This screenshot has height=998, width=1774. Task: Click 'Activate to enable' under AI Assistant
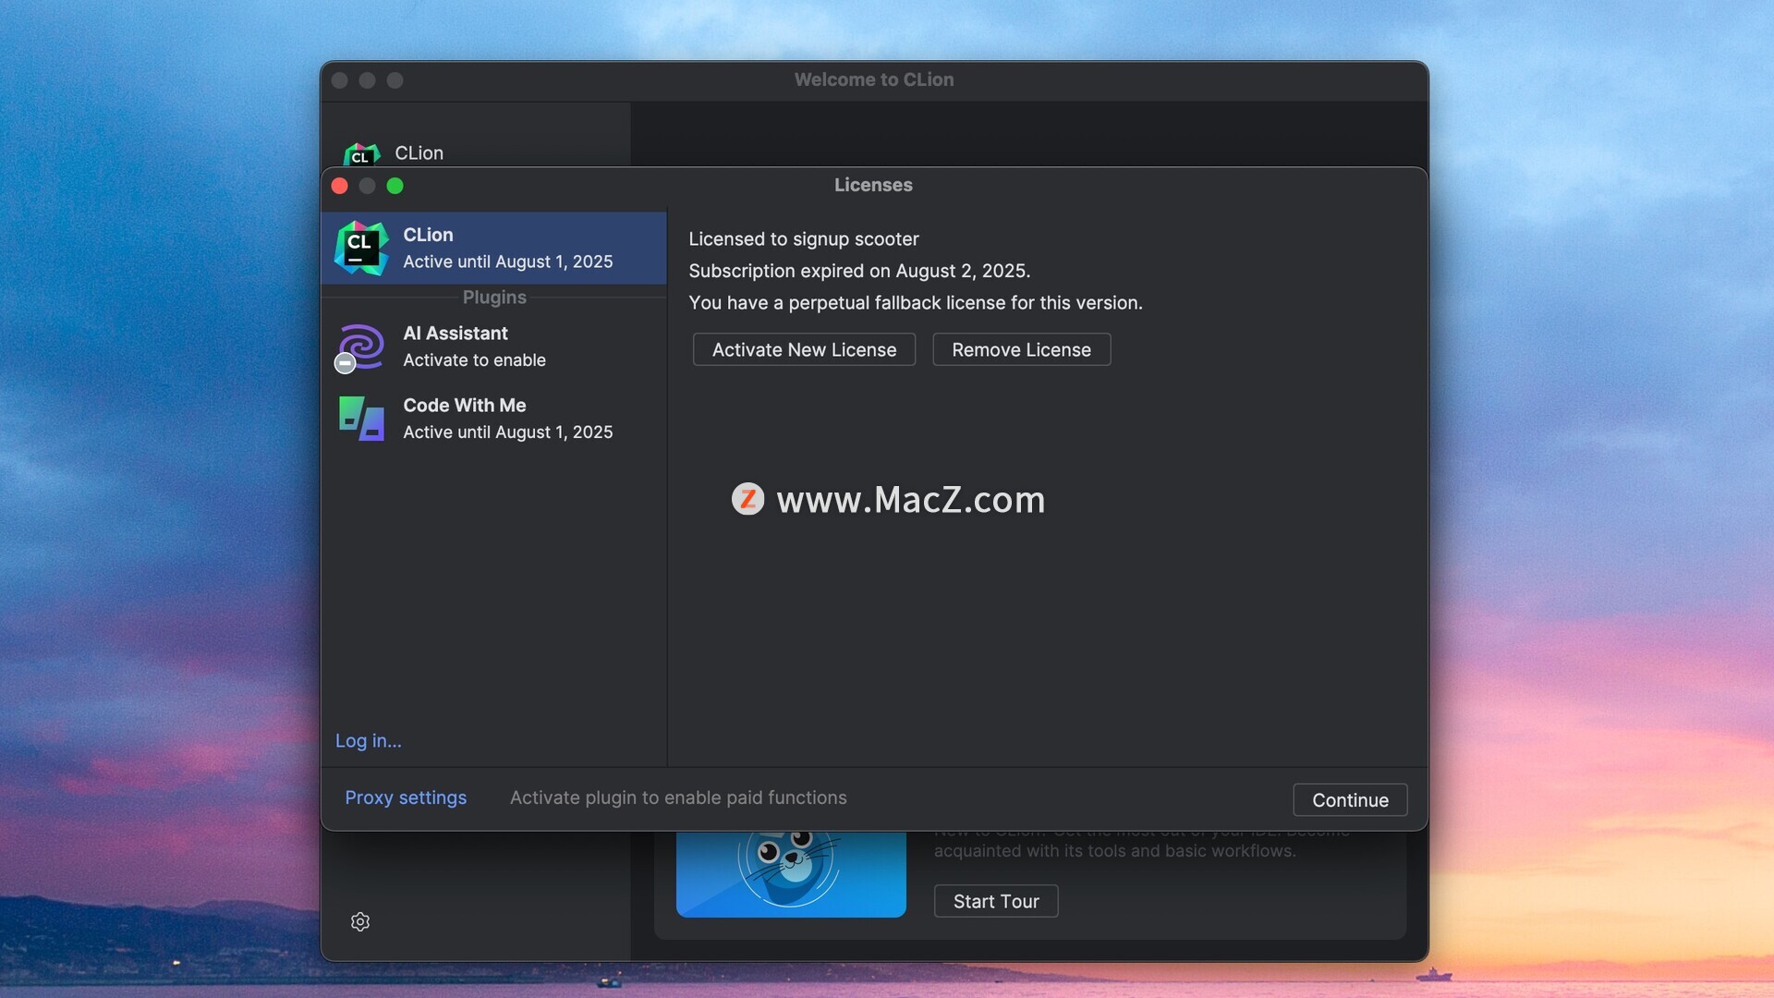pos(474,360)
